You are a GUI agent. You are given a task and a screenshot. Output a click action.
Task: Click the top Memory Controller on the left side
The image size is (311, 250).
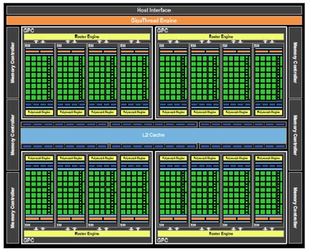click(13, 62)
